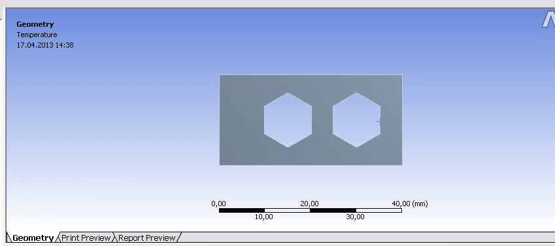Click the '0,00' scale ruler label

click(x=218, y=204)
